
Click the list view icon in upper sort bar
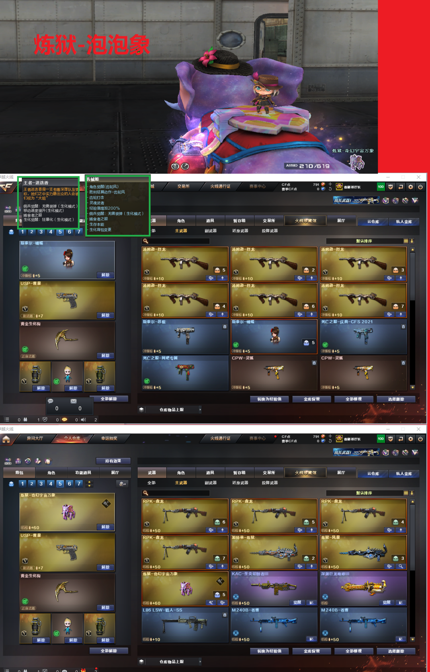tap(406, 241)
